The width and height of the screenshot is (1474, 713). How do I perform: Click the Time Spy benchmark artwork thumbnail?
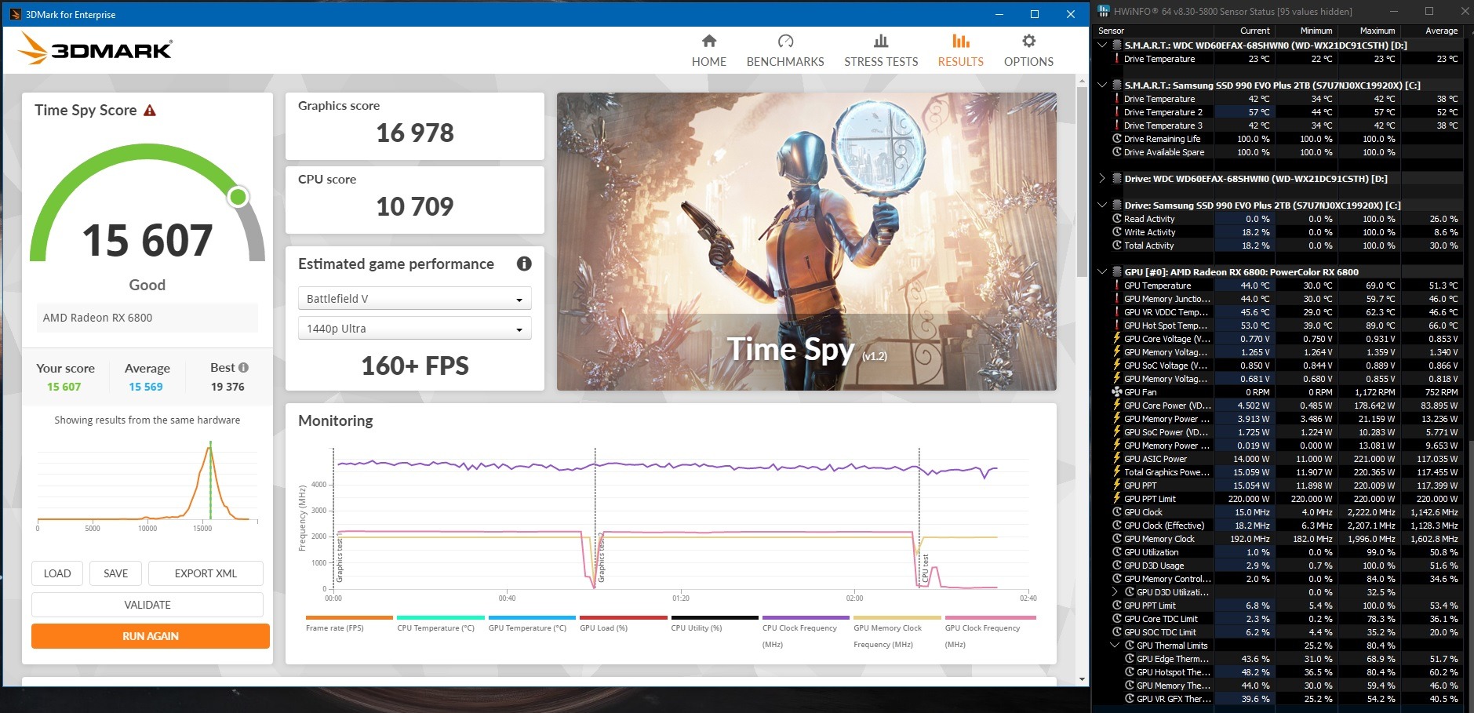(x=806, y=242)
